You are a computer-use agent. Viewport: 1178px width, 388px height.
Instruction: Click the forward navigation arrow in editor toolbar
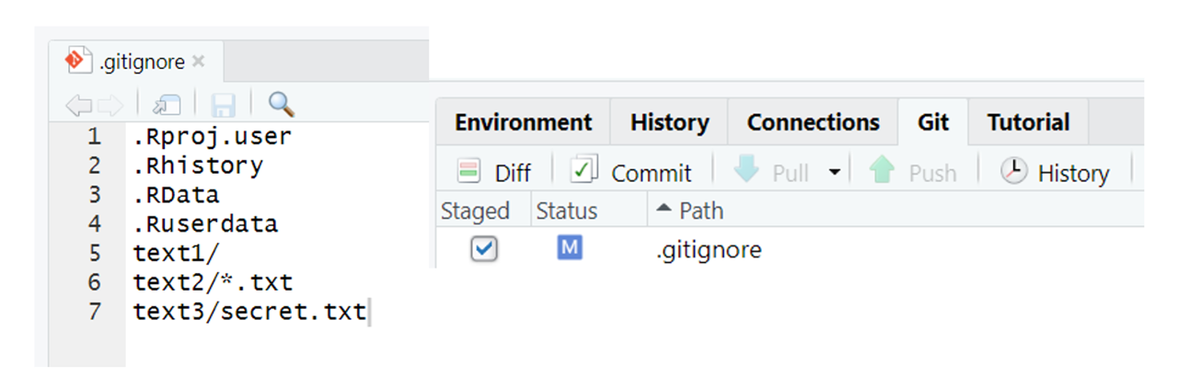[110, 106]
